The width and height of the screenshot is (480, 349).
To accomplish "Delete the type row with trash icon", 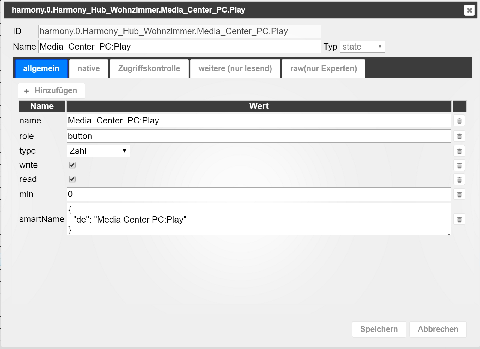I will [459, 151].
